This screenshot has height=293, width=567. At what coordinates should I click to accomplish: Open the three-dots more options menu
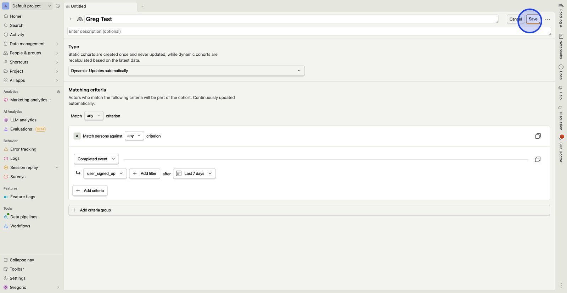coord(547,19)
